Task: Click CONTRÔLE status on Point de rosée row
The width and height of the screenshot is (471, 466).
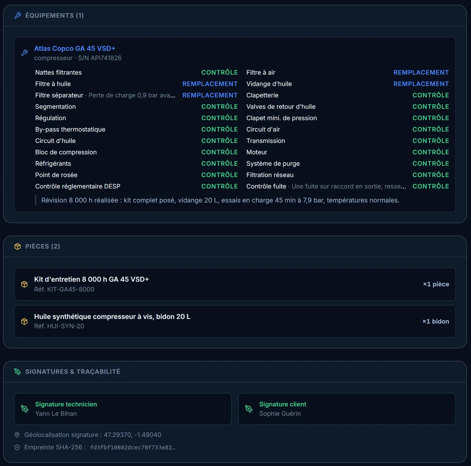Action: 219,175
